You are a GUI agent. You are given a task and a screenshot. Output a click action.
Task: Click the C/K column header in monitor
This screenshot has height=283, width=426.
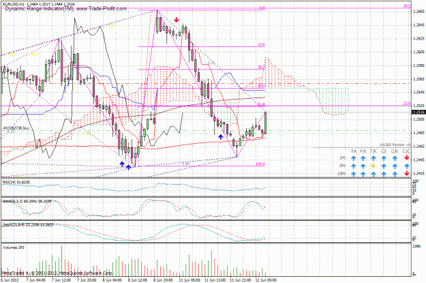[395, 151]
